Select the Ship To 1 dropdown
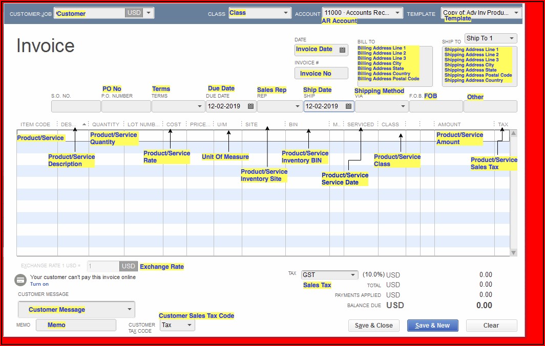 click(511, 38)
